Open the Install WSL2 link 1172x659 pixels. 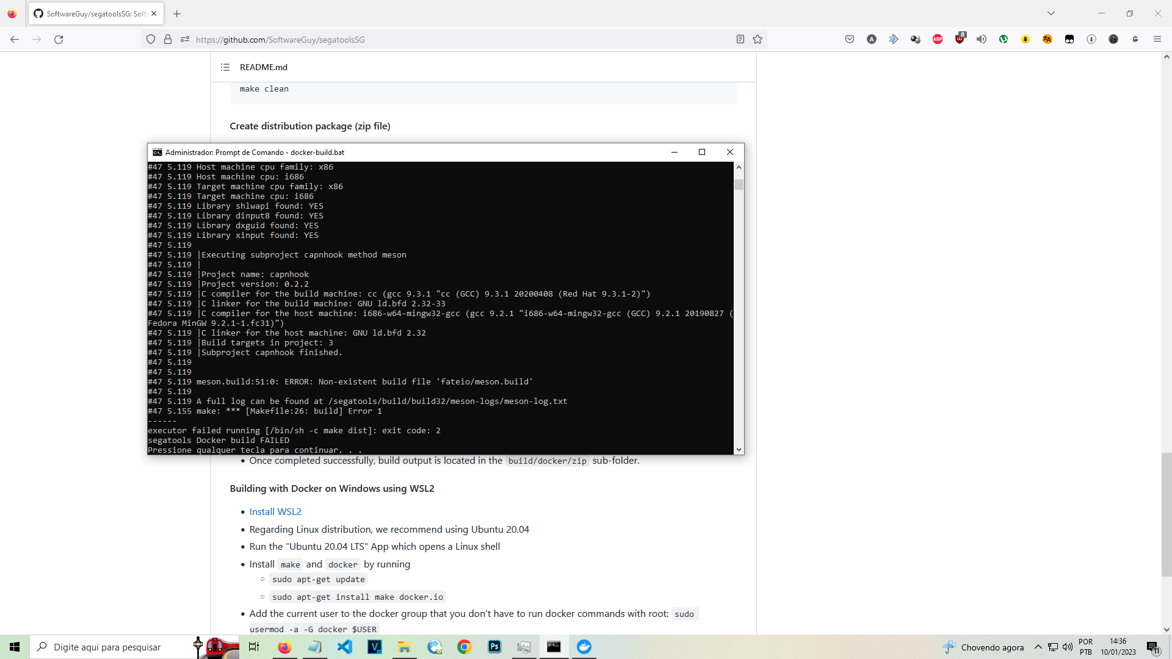pyautogui.click(x=275, y=511)
